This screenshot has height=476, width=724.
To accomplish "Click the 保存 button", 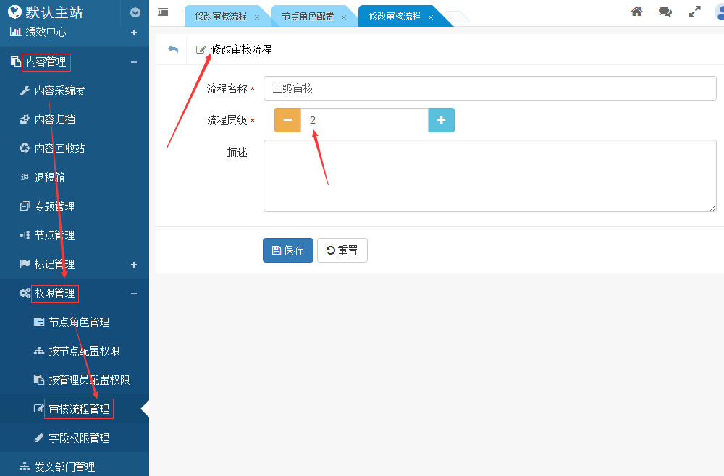I will (x=287, y=250).
